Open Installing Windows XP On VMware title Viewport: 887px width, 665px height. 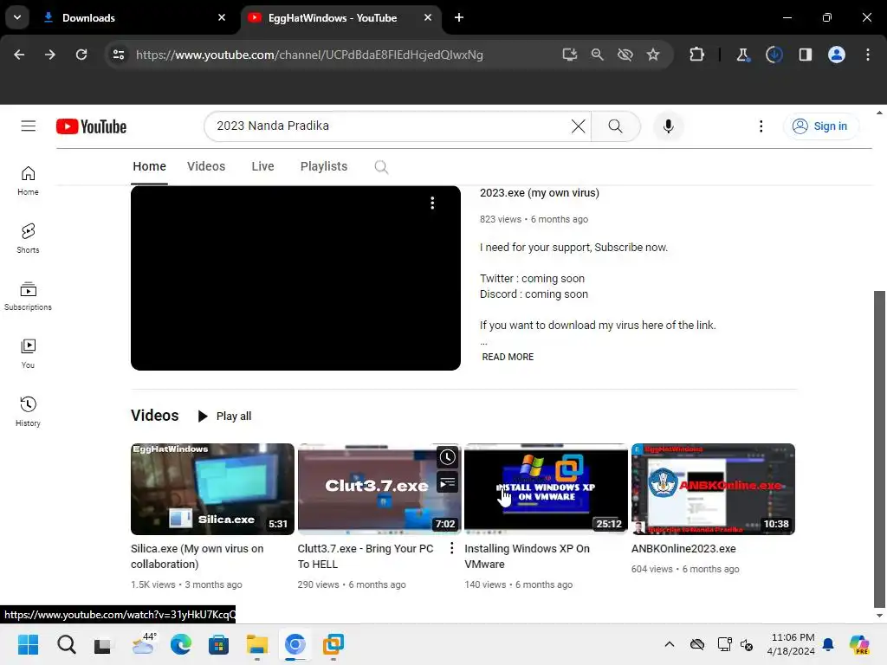click(527, 557)
